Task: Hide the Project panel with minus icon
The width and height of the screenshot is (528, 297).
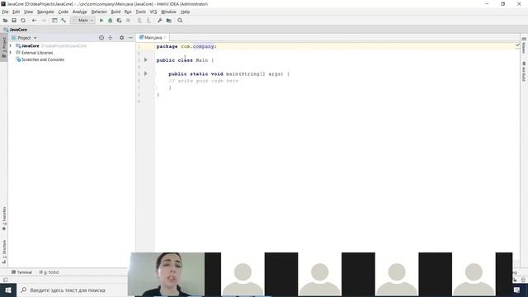Action: [130, 38]
